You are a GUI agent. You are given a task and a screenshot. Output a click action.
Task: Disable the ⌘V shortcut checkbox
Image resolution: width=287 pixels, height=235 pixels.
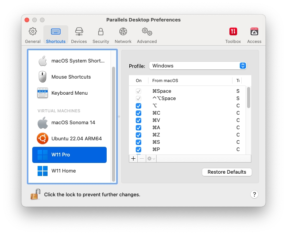tap(139, 120)
